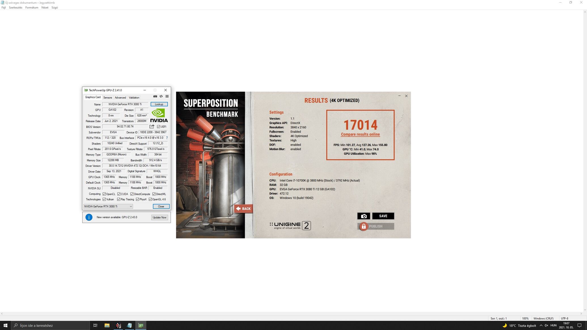587x330 pixels.
Task: Open the Súgó menu in Notepad
Action: (x=55, y=8)
